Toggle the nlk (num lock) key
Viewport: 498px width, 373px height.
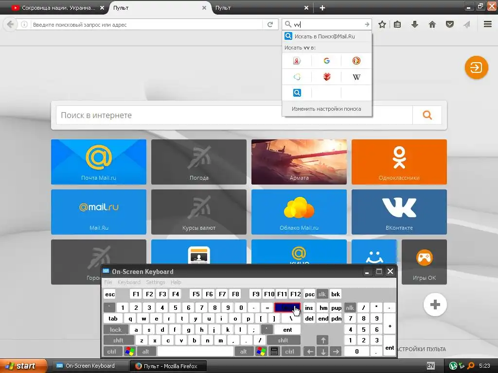click(350, 307)
